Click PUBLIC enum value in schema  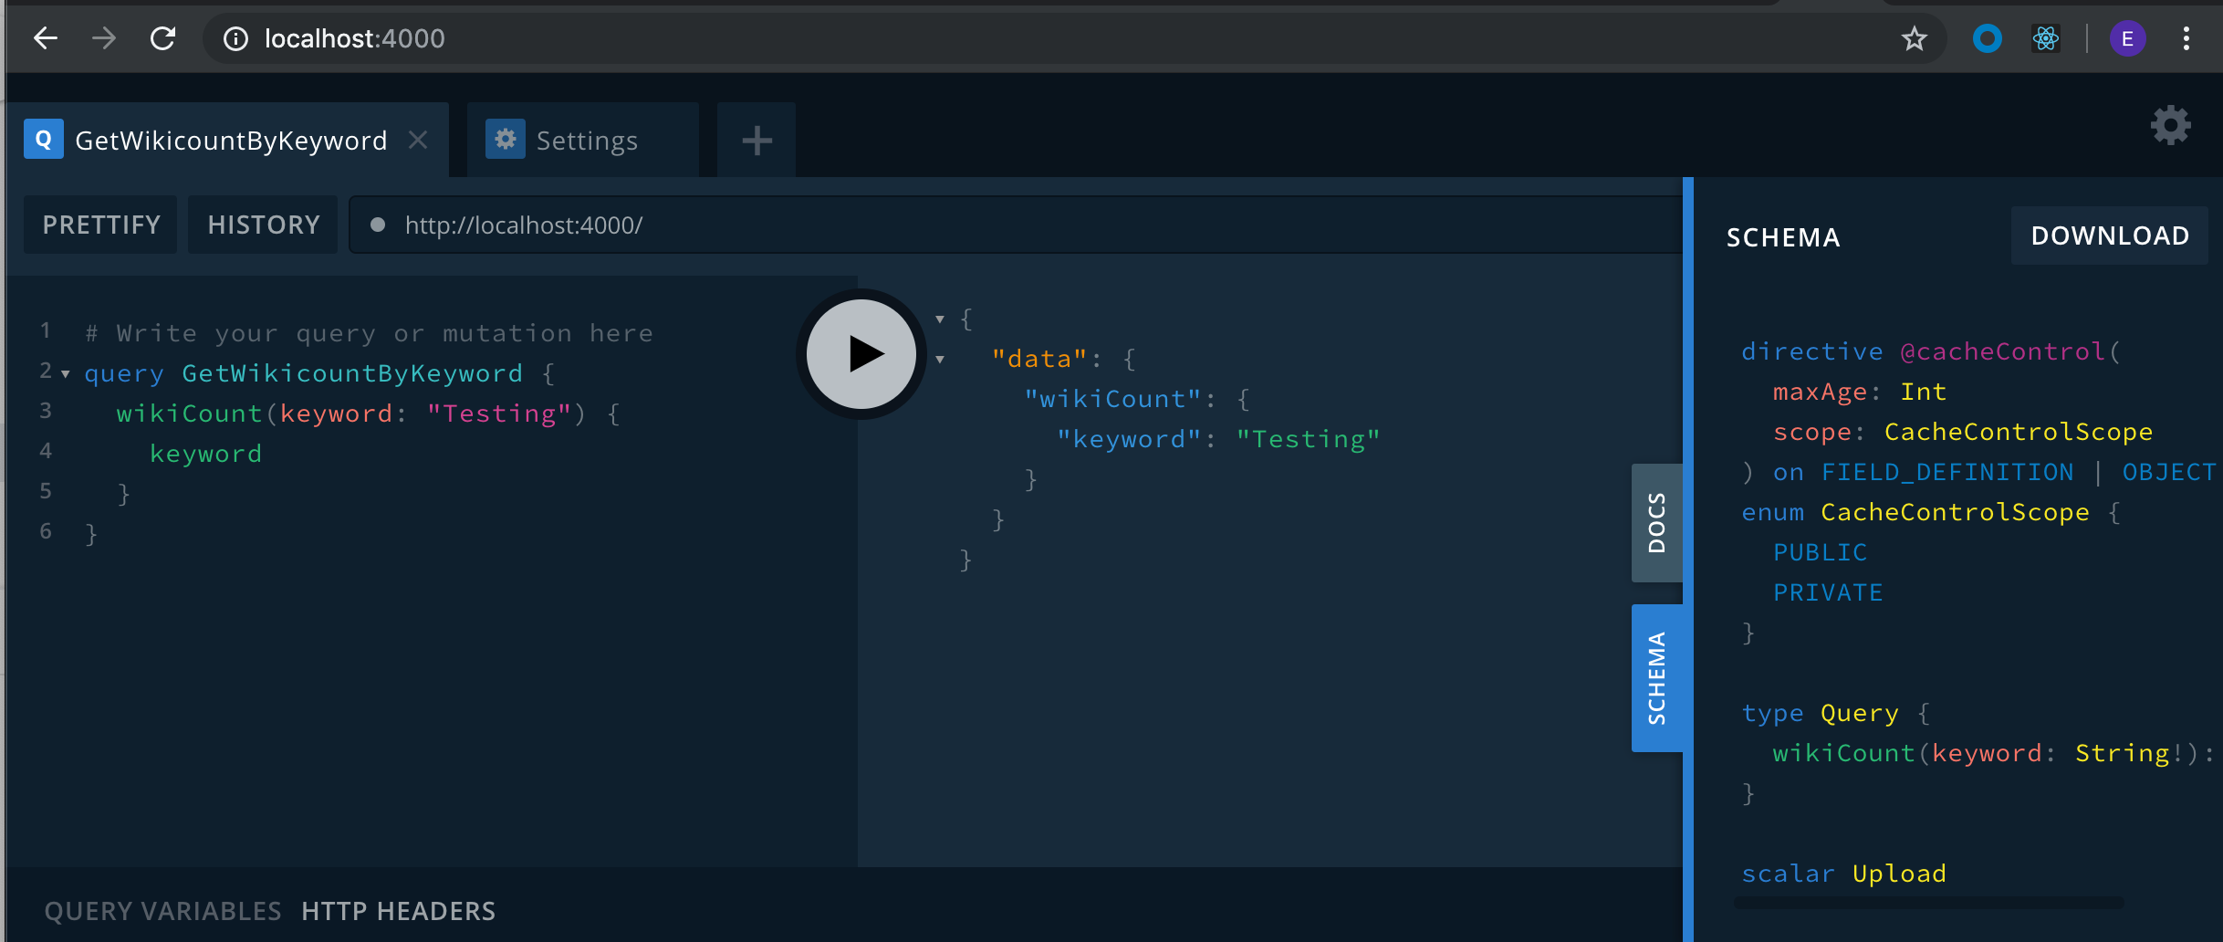coord(1820,552)
